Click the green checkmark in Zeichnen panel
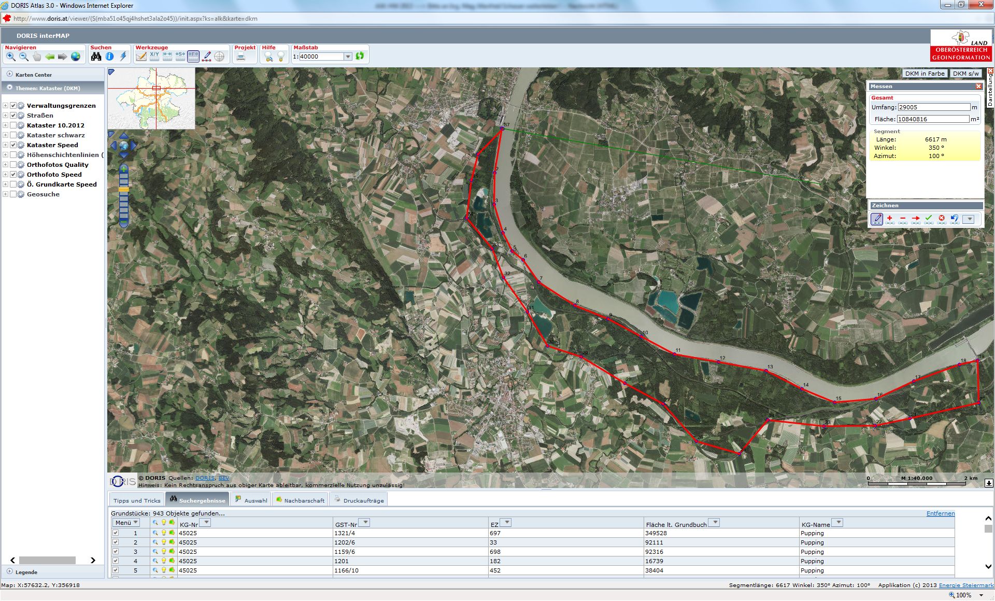Screen dimensions: 995x601 (929, 219)
